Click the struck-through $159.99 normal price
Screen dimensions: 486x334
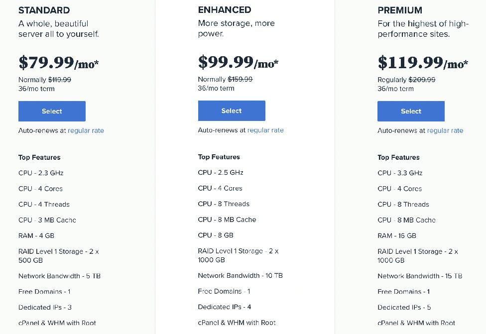tap(240, 79)
